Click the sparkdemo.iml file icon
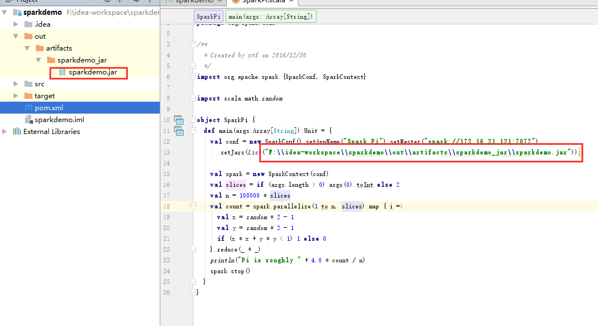This screenshot has height=326, width=598. coord(28,120)
